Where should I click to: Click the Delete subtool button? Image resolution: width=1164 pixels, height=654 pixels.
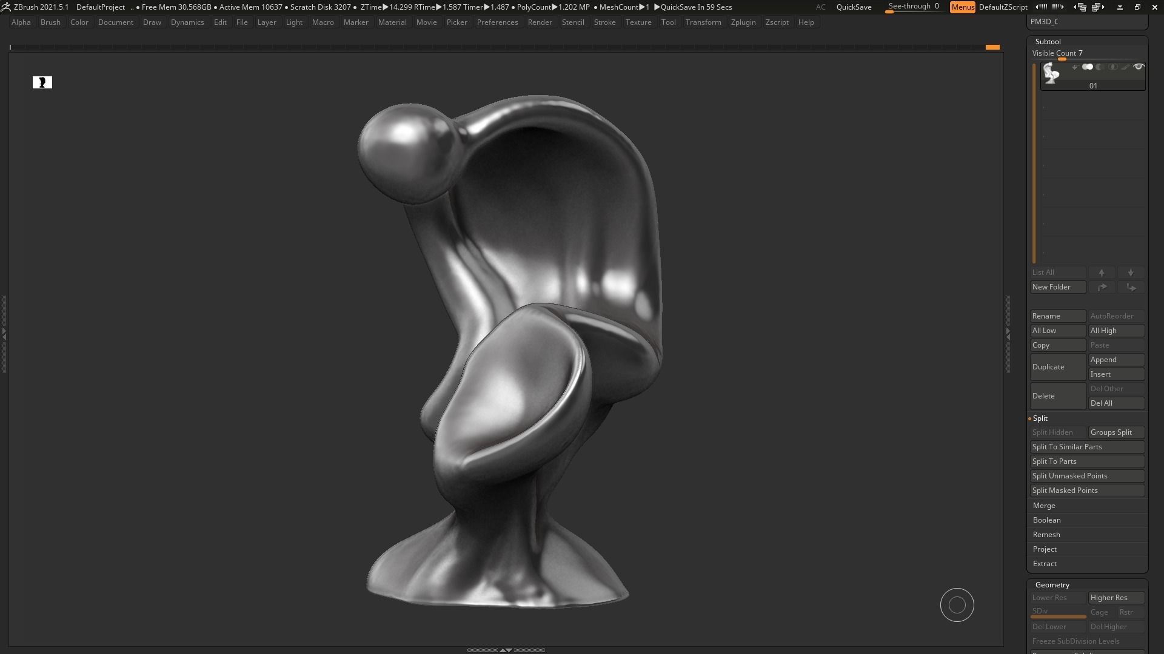(x=1058, y=396)
